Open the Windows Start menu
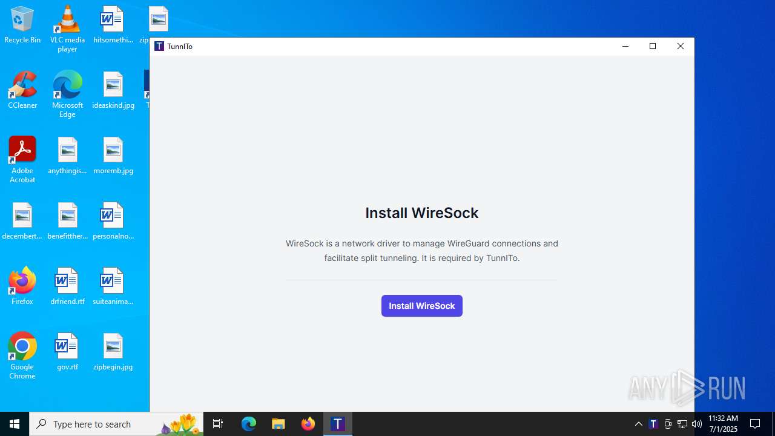775x436 pixels. tap(15, 424)
